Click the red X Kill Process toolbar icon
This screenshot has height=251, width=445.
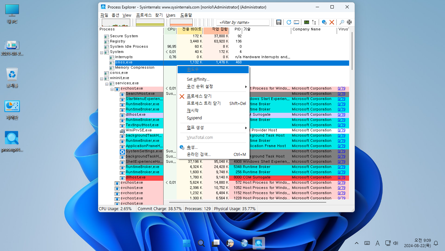pyautogui.click(x=332, y=22)
